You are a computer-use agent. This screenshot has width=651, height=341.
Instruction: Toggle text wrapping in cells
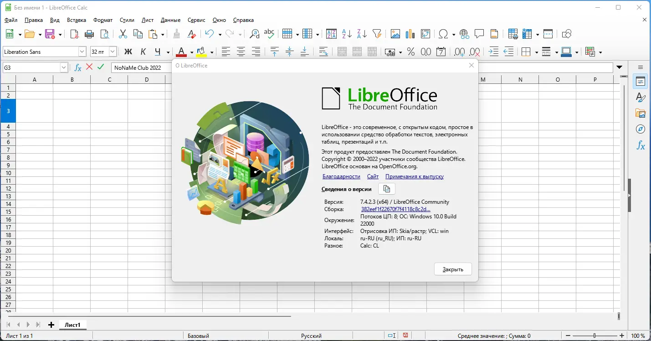[323, 52]
